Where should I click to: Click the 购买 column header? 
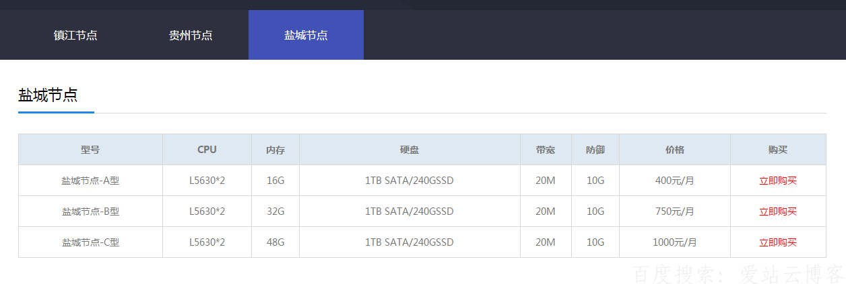[x=777, y=150]
